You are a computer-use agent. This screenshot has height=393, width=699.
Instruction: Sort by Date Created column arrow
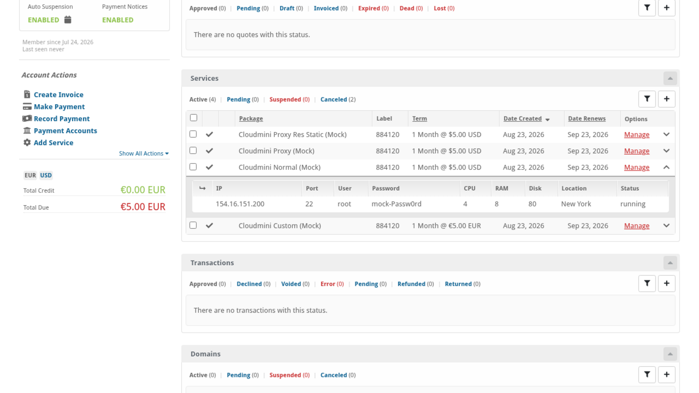[548, 119]
